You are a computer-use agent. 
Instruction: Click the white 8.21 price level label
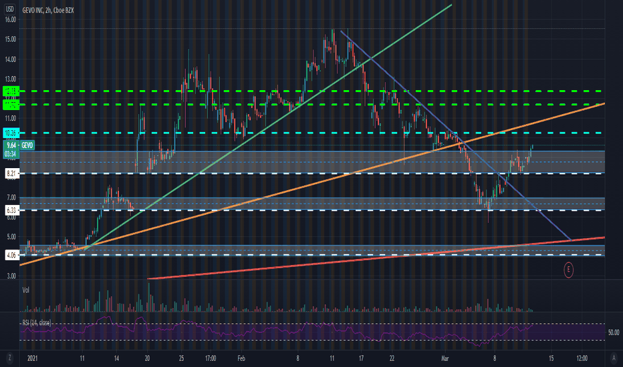pyautogui.click(x=11, y=173)
